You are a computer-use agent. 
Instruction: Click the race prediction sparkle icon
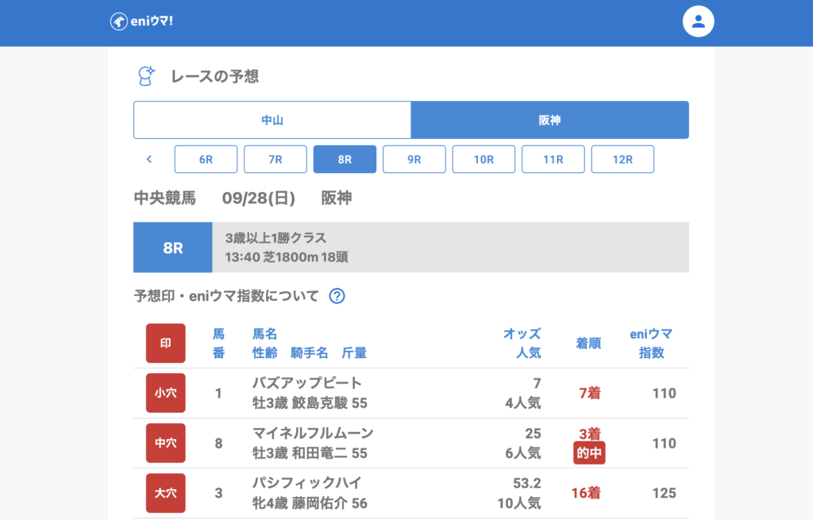(x=146, y=76)
